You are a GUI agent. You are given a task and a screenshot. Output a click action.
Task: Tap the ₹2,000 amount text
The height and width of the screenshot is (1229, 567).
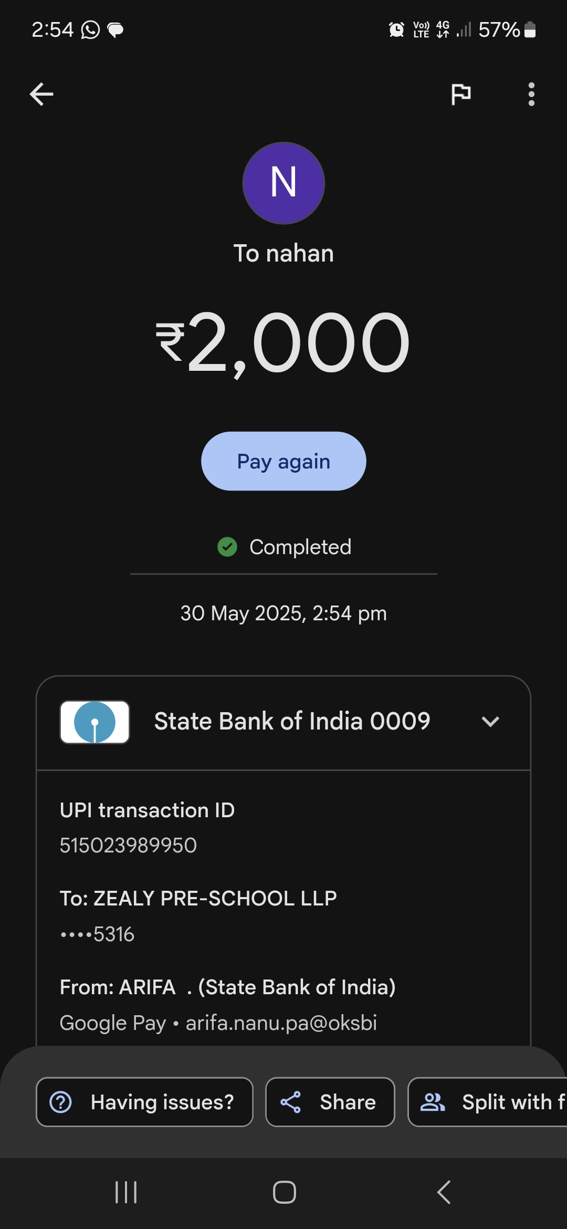click(283, 342)
